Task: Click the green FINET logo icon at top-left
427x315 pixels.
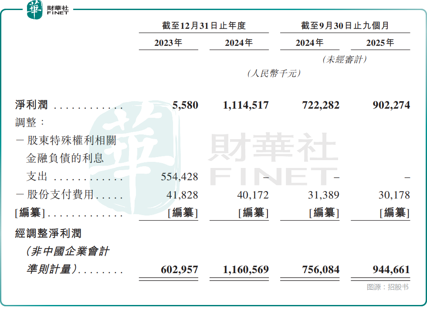Action: click(x=35, y=10)
